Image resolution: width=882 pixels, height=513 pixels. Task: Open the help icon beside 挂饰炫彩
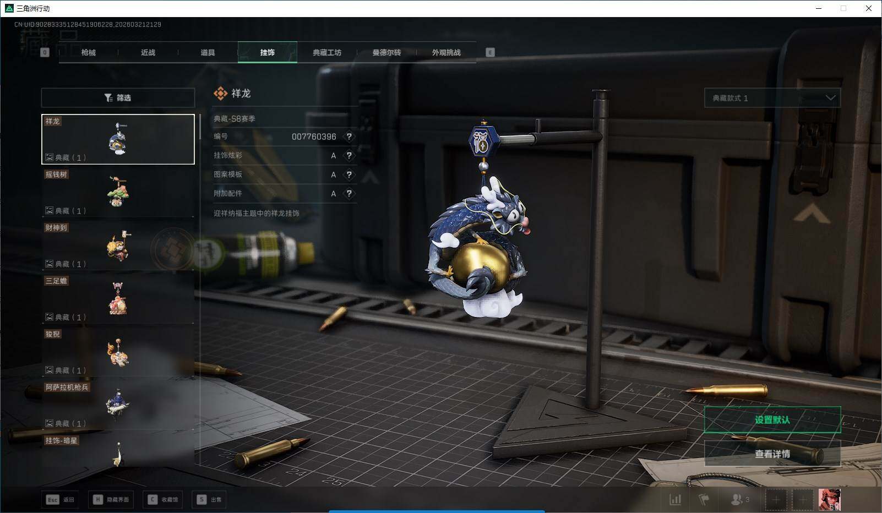pos(349,156)
